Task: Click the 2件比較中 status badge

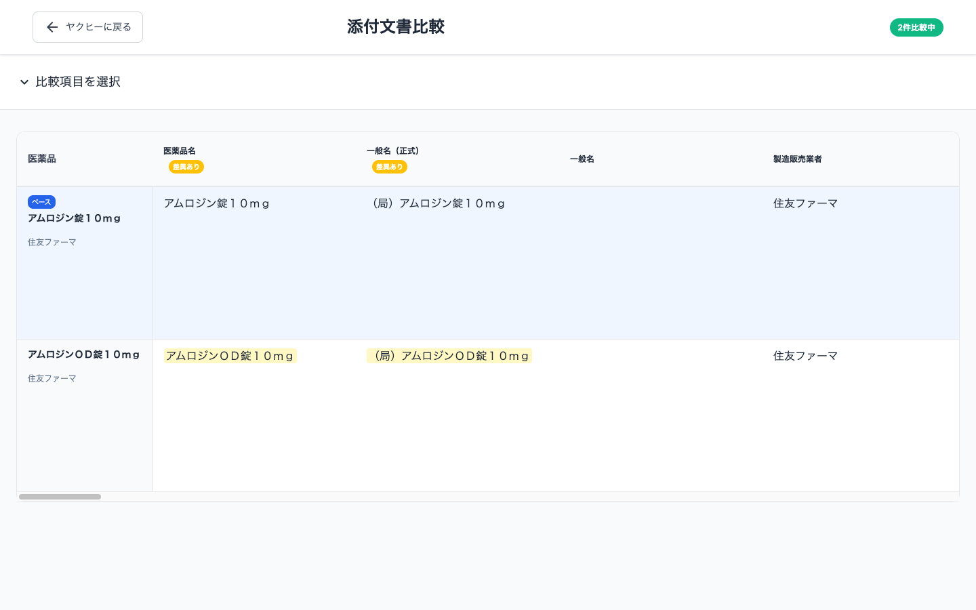Action: click(916, 27)
